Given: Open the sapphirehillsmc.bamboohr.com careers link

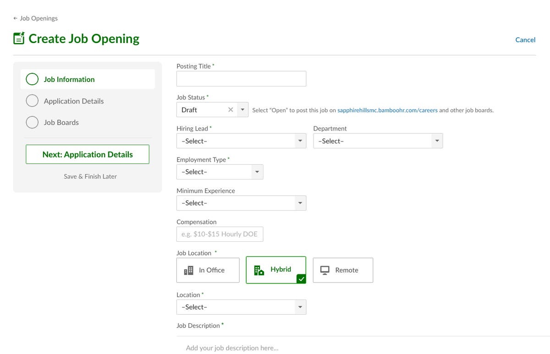Looking at the screenshot, I should click(387, 110).
